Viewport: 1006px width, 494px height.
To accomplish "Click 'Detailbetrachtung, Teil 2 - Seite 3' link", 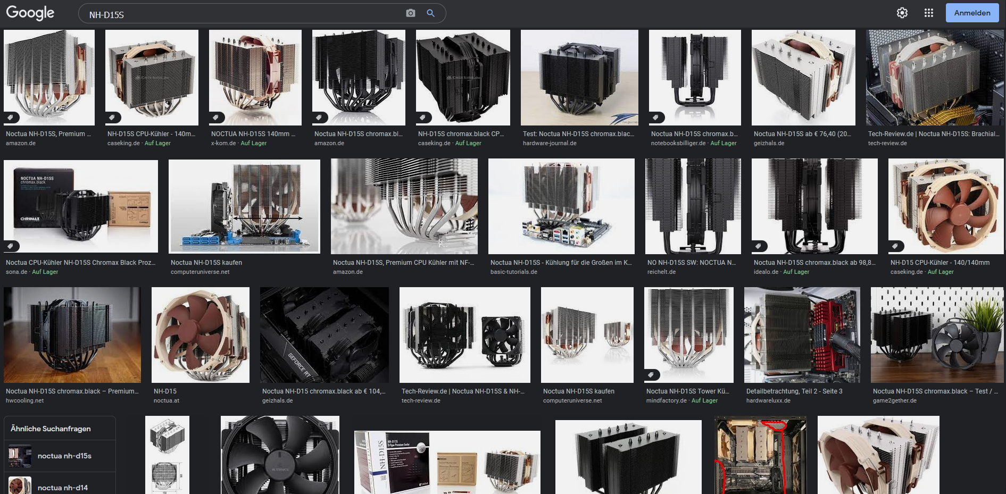I will (x=794, y=391).
